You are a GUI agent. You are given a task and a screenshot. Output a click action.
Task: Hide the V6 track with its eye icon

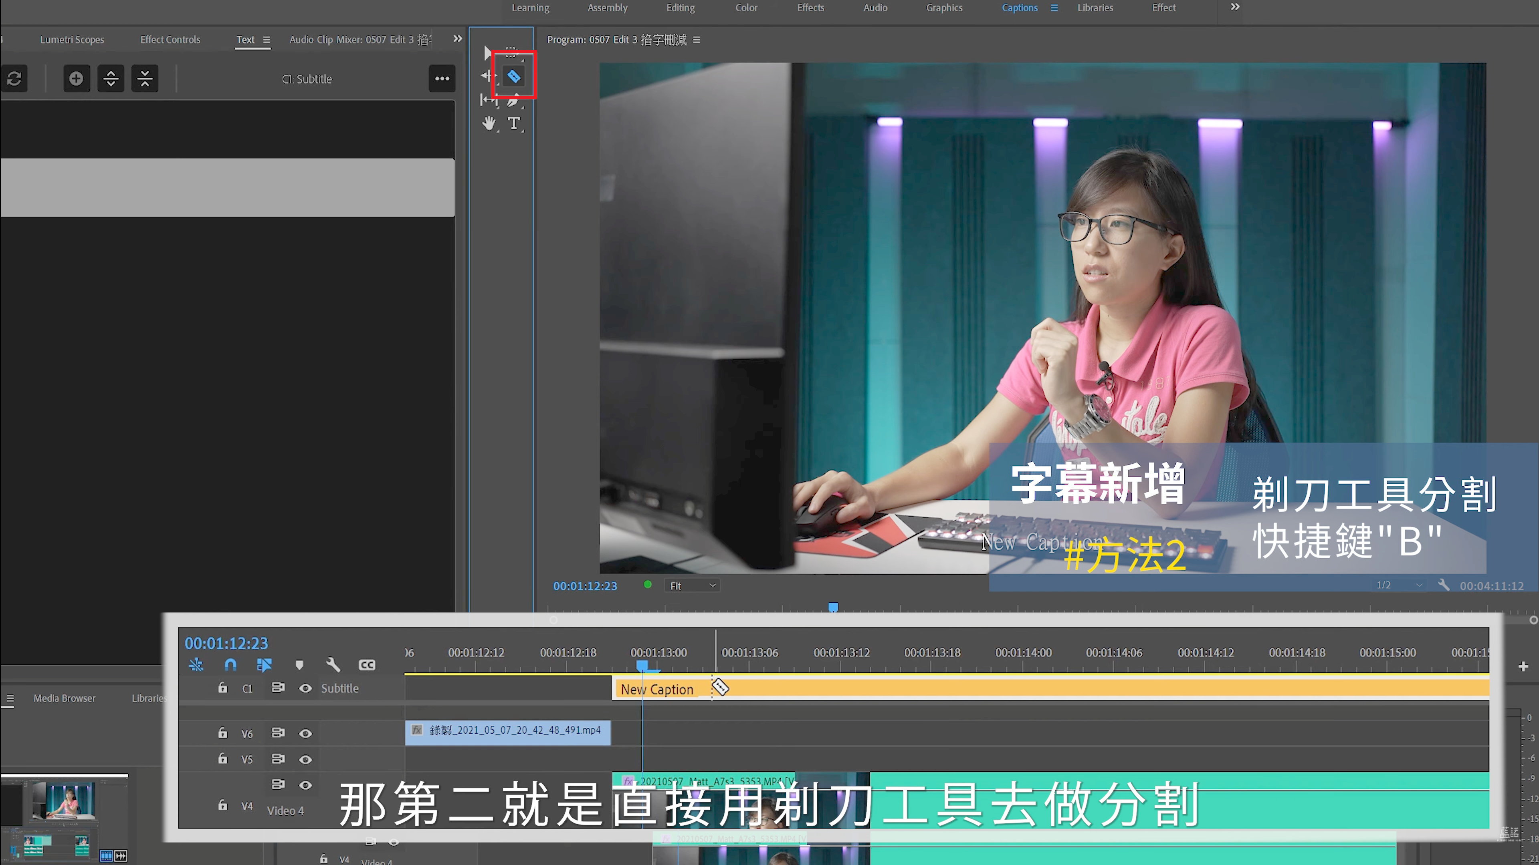pyautogui.click(x=305, y=734)
